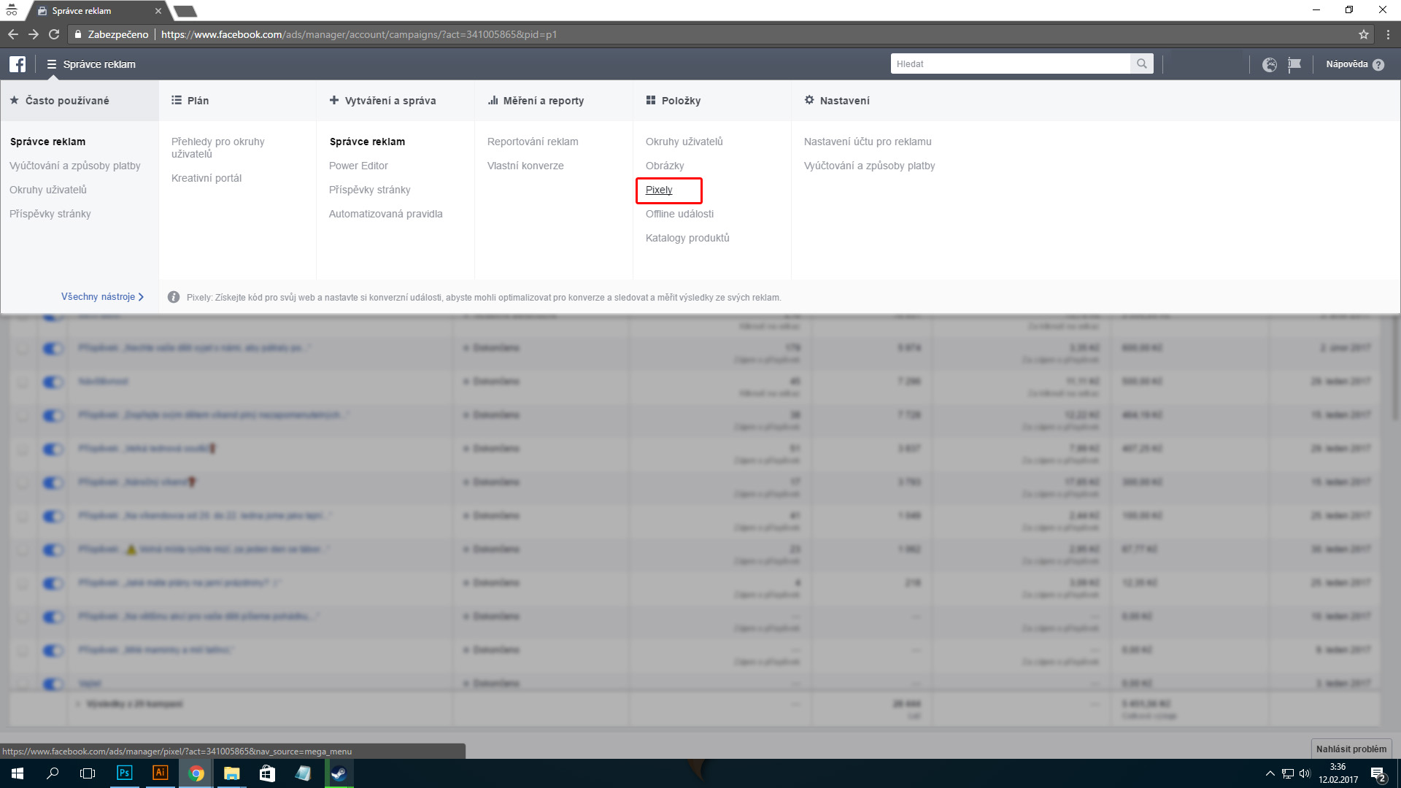Open Automatizovaná pravidla
The image size is (1401, 788).
pyautogui.click(x=385, y=214)
